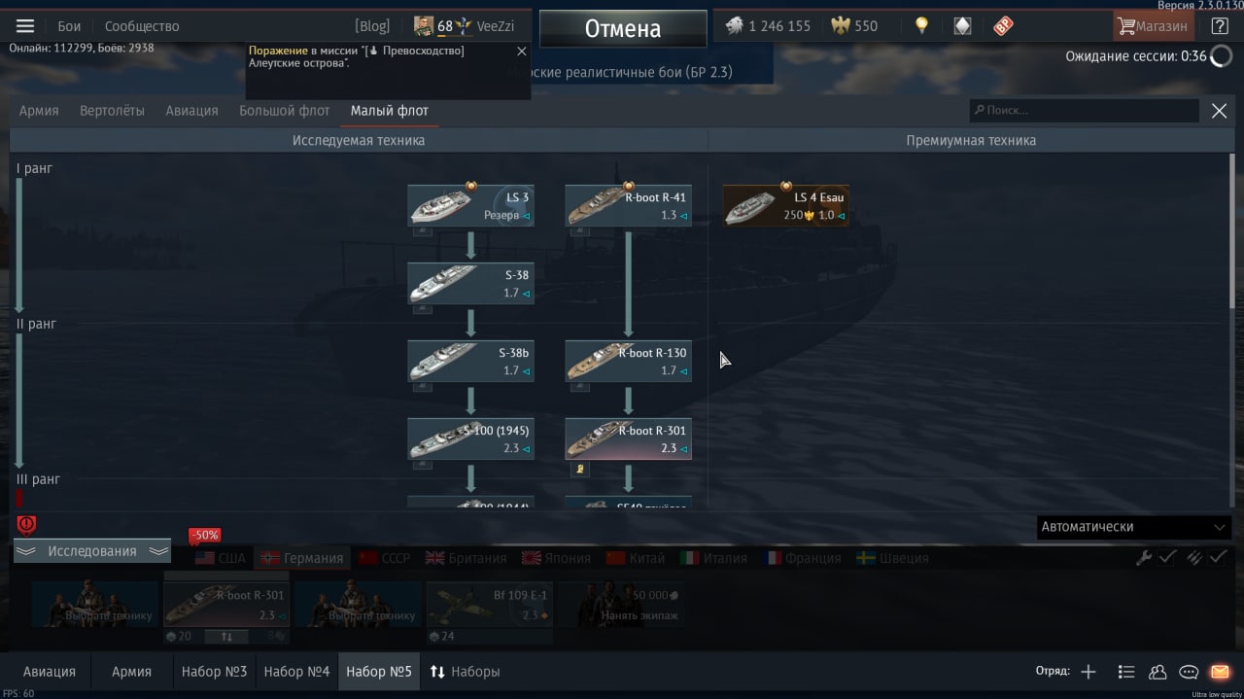Click the Поиск search field
The height and width of the screenshot is (699, 1244).
1084,111
